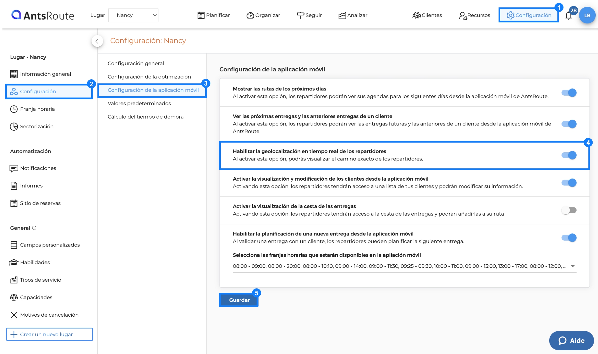Click the Habilidades graduation cap icon

click(x=14, y=262)
